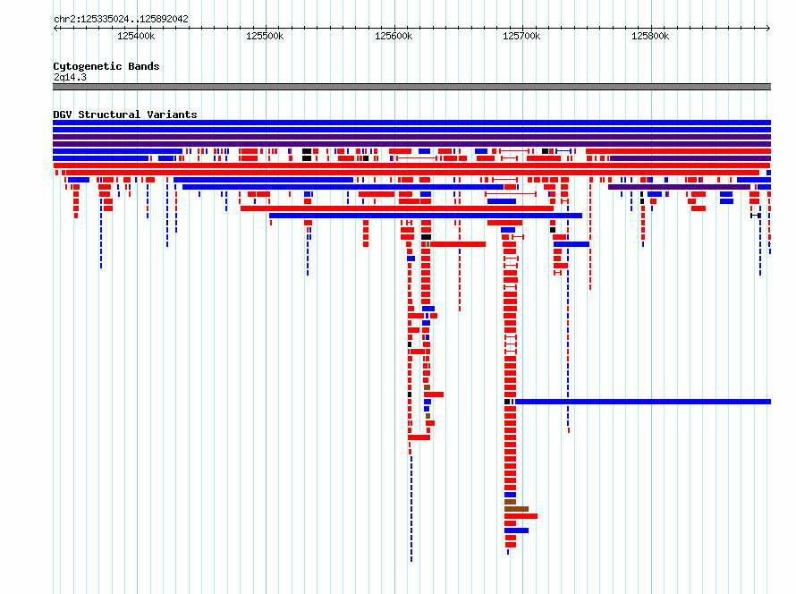Image resolution: width=796 pixels, height=594 pixels.
Task: Click the wide brown variant near the bottom stack
Action: coord(516,509)
